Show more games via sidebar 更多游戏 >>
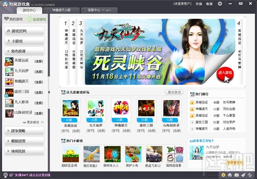This screenshot has height=179, width=257. coord(33,122)
